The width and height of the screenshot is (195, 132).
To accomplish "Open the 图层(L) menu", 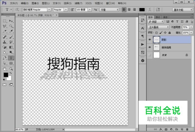I will click(46, 3).
